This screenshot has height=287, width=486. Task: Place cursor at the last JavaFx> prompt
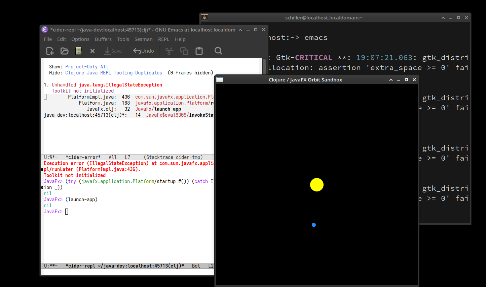click(67, 212)
